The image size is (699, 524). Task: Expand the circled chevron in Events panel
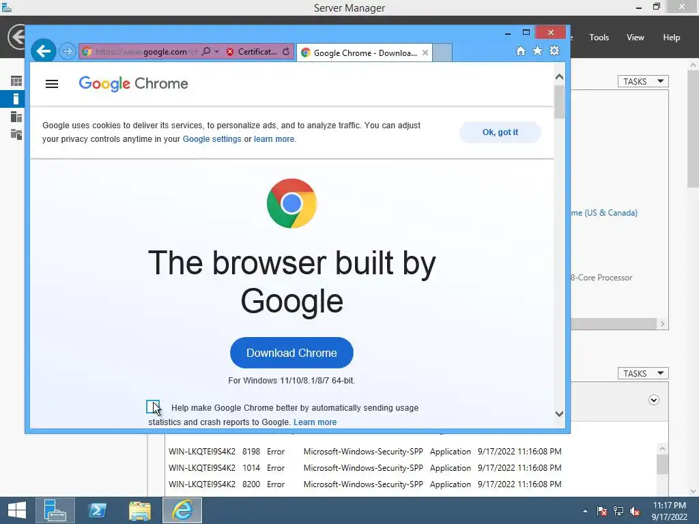(x=653, y=400)
